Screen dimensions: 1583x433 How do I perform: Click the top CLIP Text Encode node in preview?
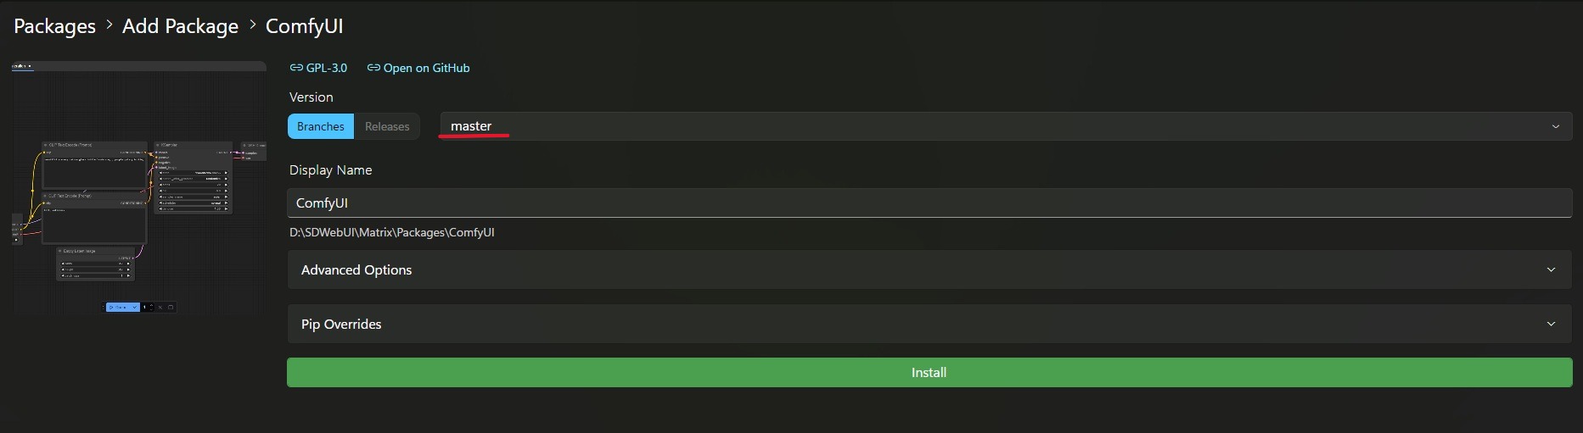coord(94,164)
